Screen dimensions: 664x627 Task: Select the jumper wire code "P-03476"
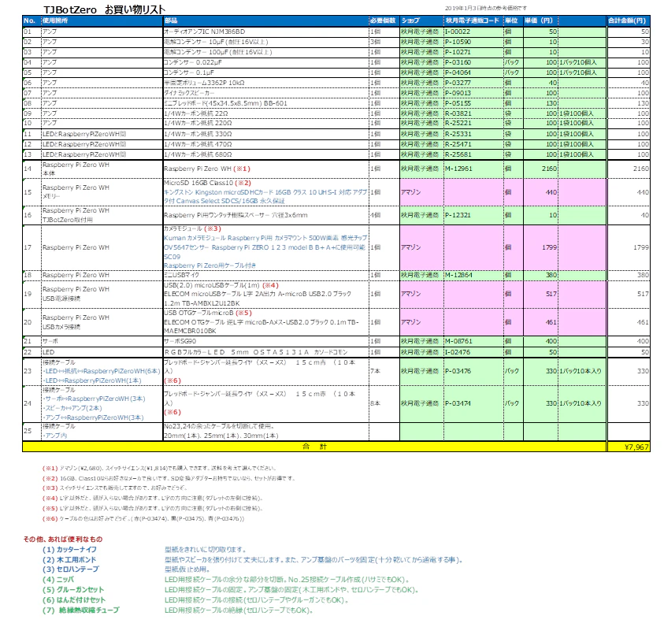pos(458,371)
